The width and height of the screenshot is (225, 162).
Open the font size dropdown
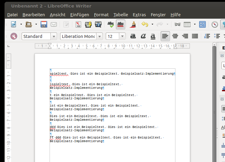click(122, 36)
